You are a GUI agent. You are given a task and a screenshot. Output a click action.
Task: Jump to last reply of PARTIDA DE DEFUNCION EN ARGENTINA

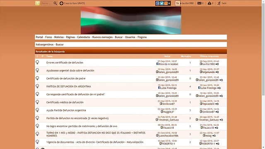click(x=219, y=88)
